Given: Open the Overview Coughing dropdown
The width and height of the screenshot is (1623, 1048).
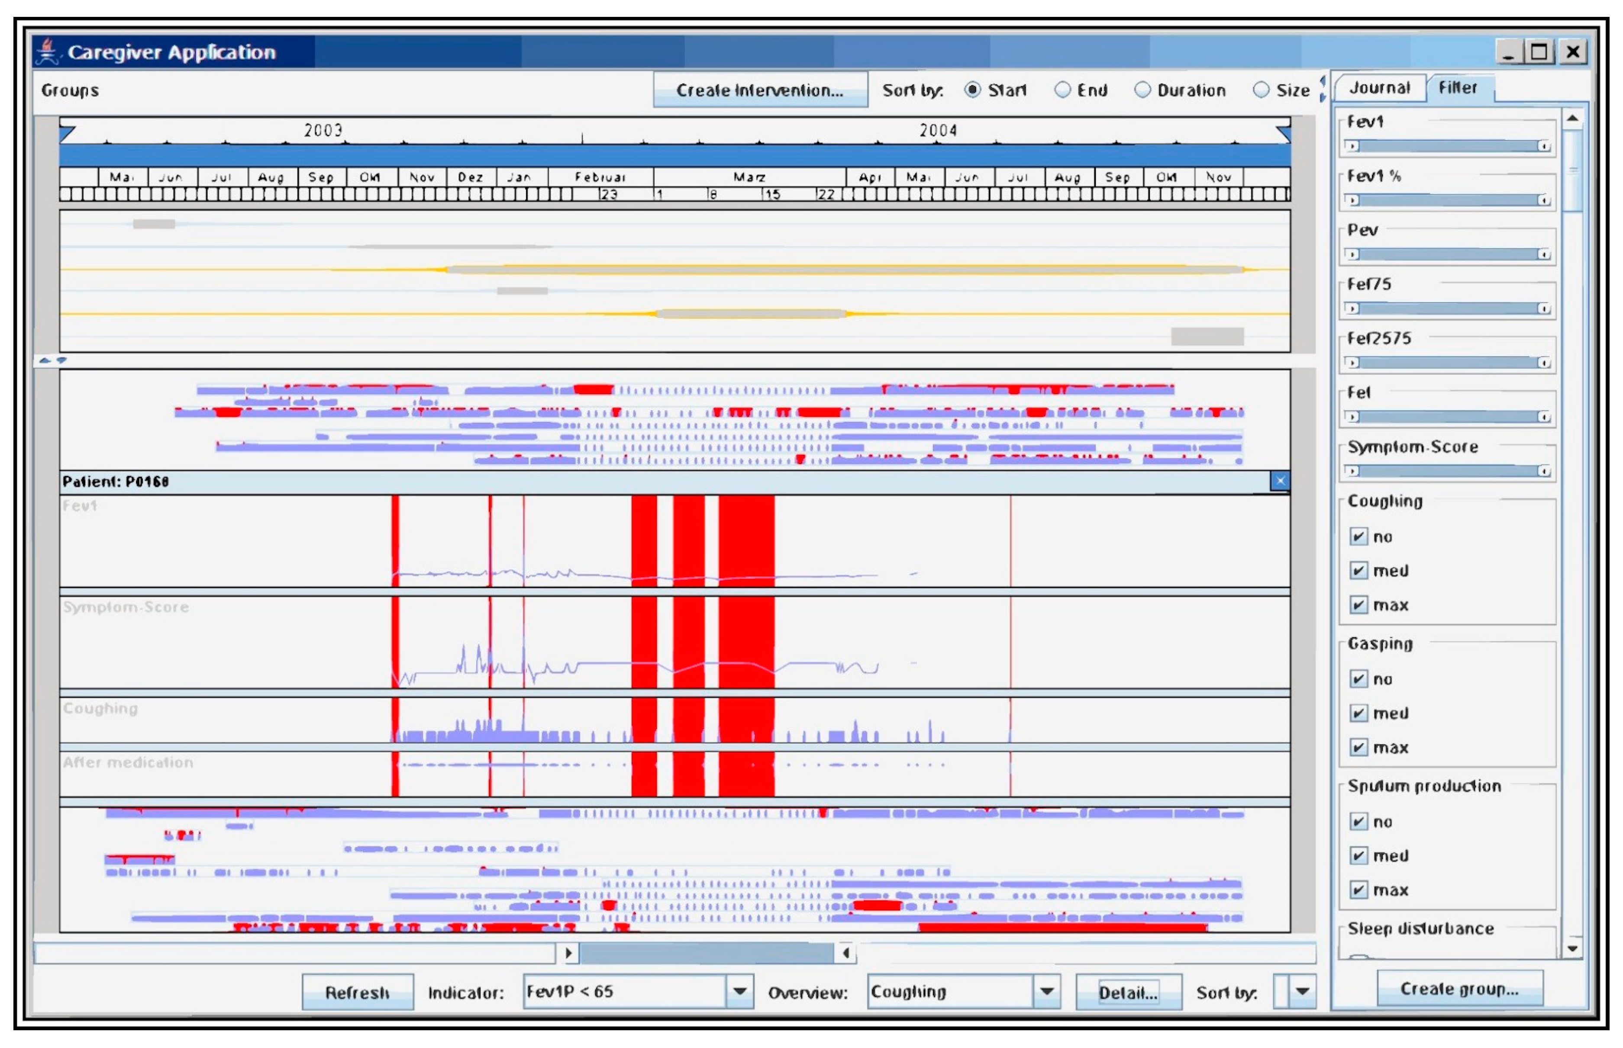Looking at the screenshot, I should tap(1047, 991).
